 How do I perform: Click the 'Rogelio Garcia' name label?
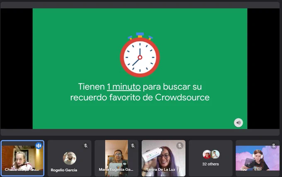(64, 170)
